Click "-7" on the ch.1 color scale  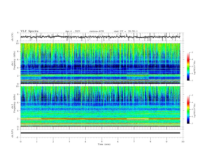click(x=192, y=81)
